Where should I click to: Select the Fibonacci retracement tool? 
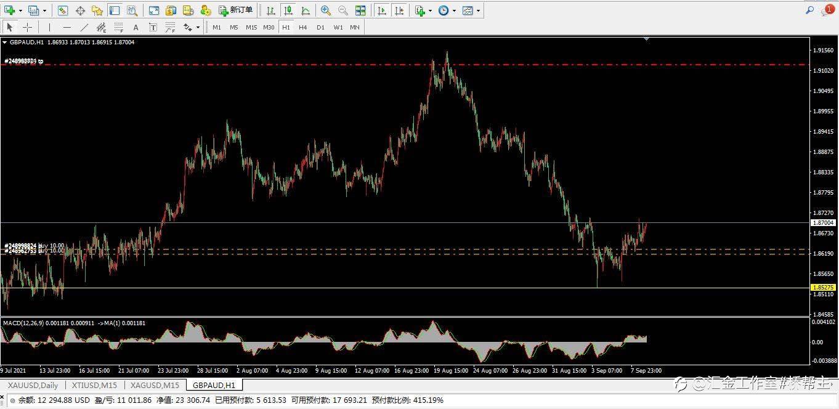(119, 27)
